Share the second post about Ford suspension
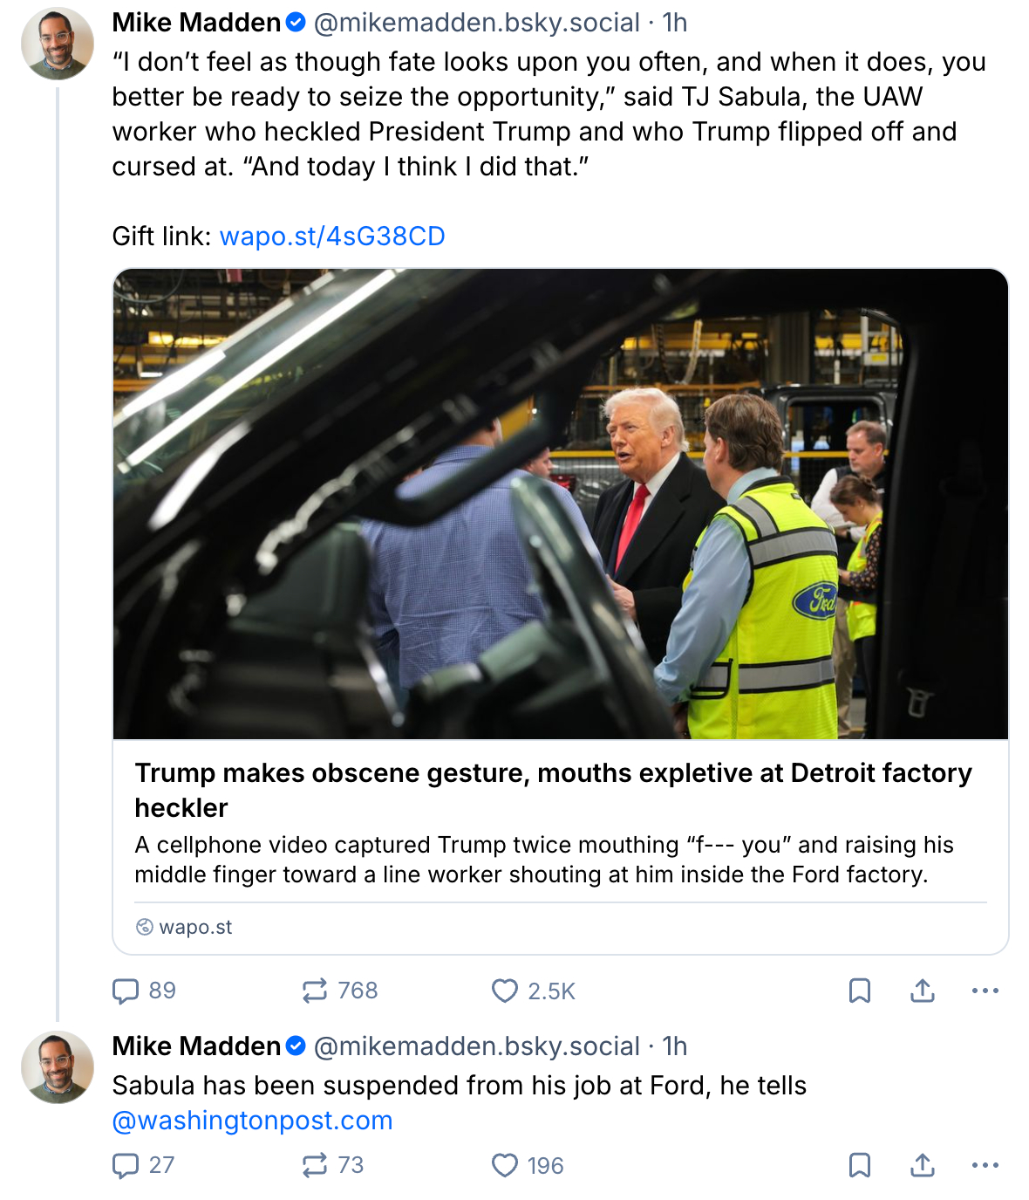The image size is (1029, 1200). (x=923, y=1165)
